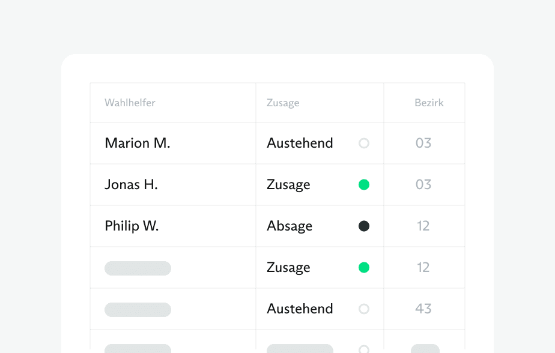Click the partially visible circle in the bottom row
The image size is (555, 353).
tap(363, 349)
